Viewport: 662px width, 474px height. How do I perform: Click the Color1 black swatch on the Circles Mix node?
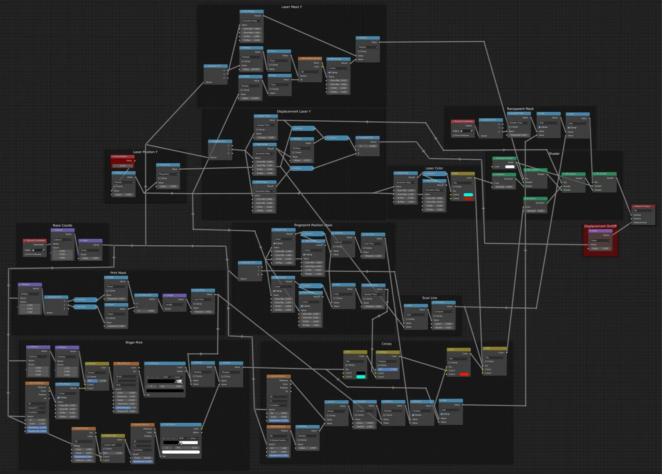(x=361, y=373)
